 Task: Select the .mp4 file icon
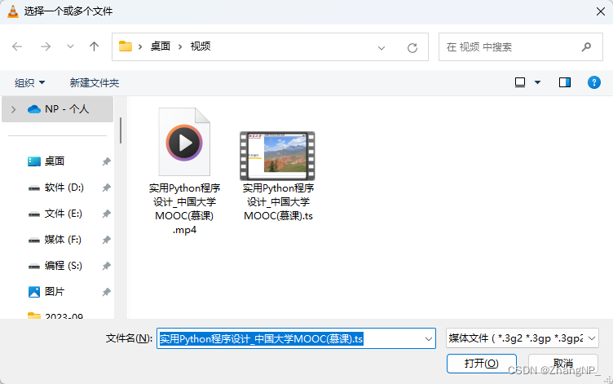point(184,142)
